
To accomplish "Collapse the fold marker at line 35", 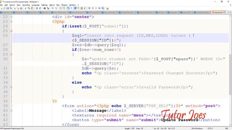I will click(11, 87).
